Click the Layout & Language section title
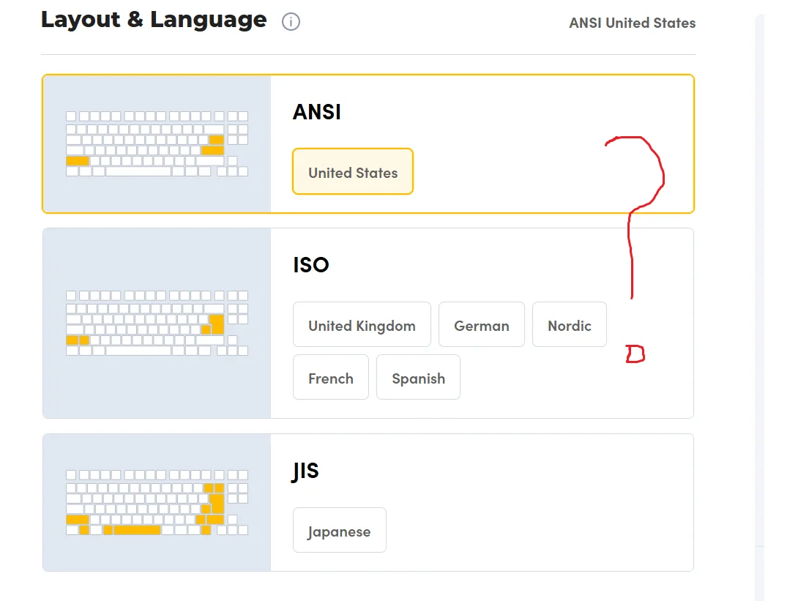 (154, 20)
